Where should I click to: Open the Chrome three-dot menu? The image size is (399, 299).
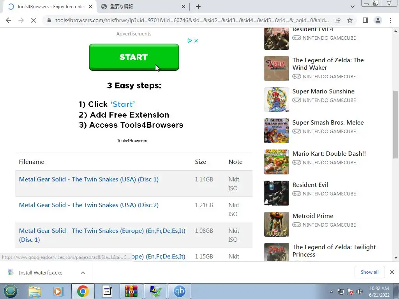click(390, 20)
